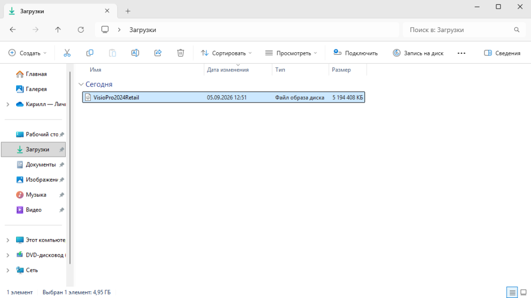Click the Share icon in toolbar

[x=158, y=53]
